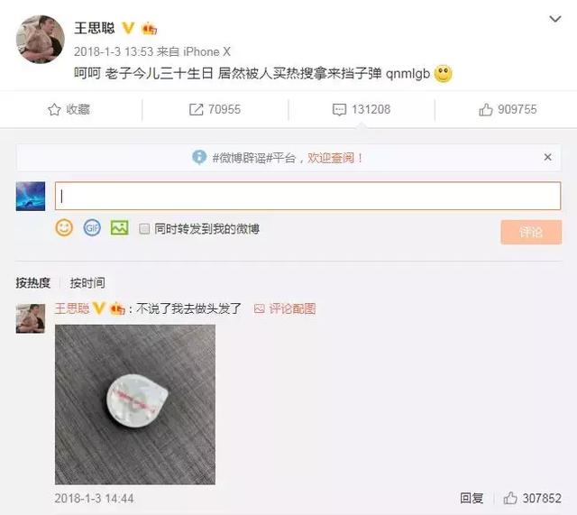Click the 收藏 star favorite icon
Image resolution: width=577 pixels, height=515 pixels.
[54, 109]
